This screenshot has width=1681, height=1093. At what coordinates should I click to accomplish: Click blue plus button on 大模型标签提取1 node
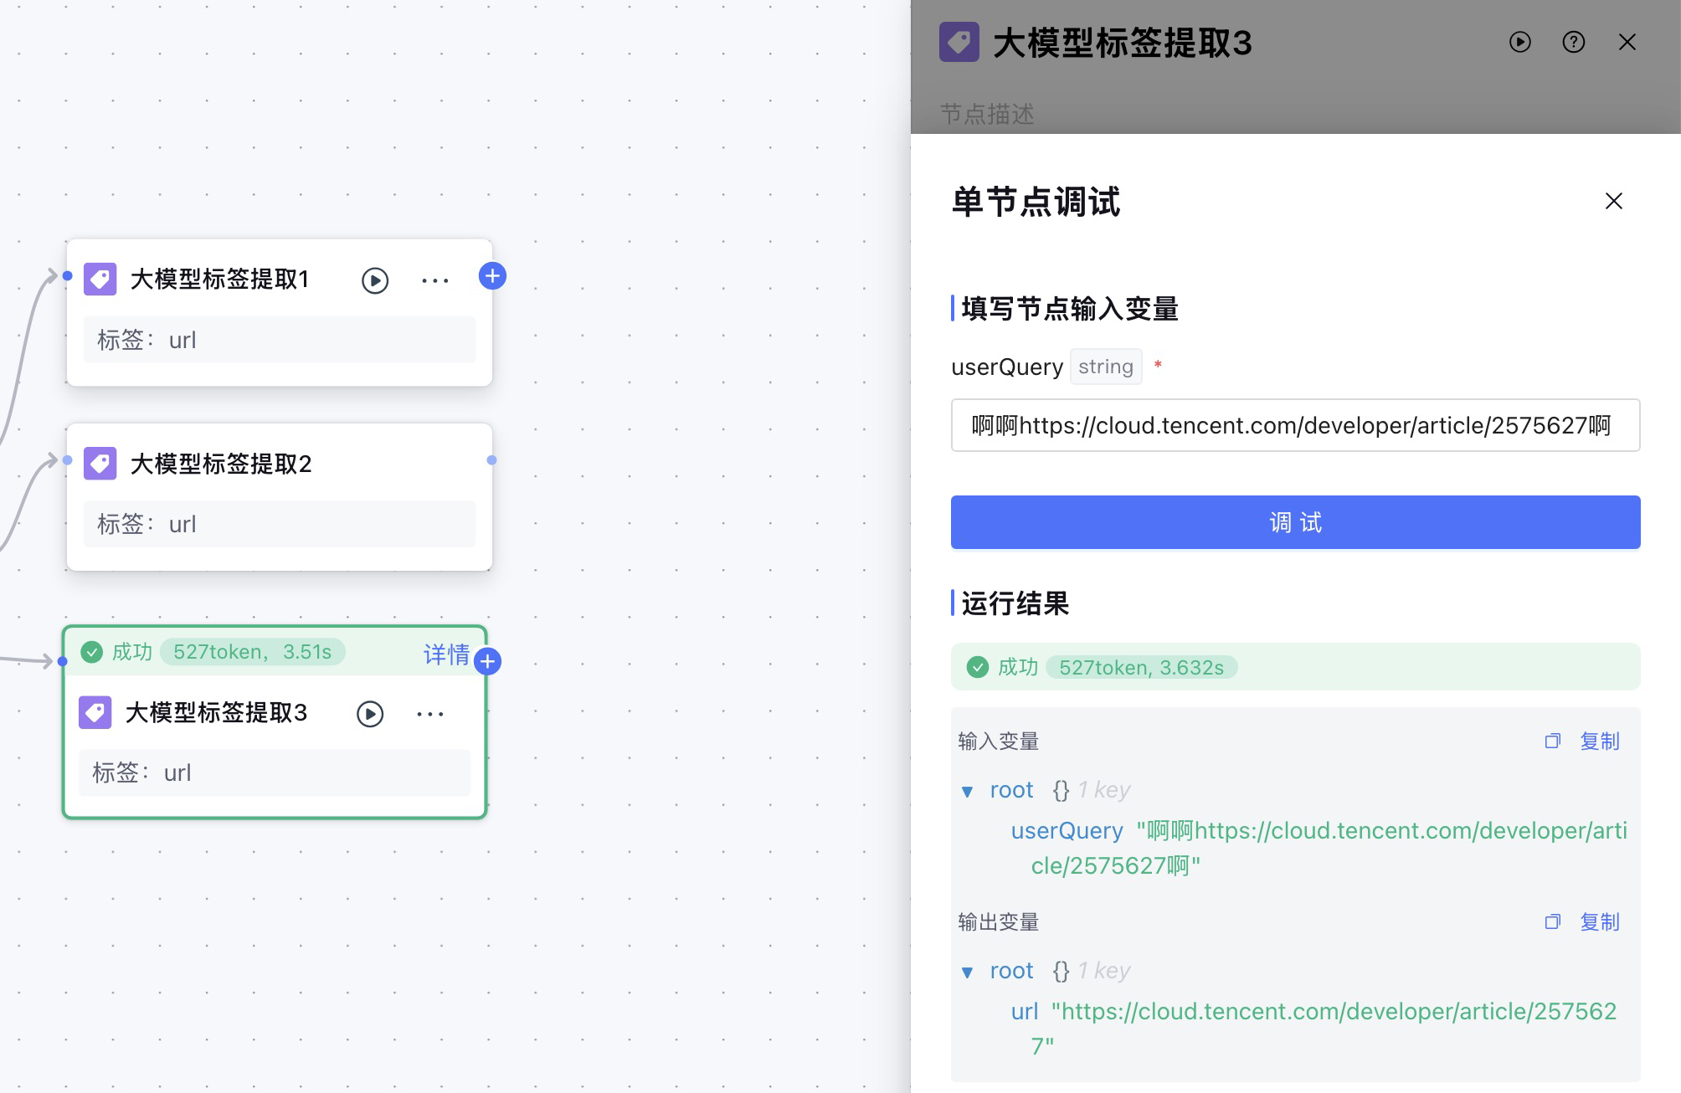pos(492,275)
